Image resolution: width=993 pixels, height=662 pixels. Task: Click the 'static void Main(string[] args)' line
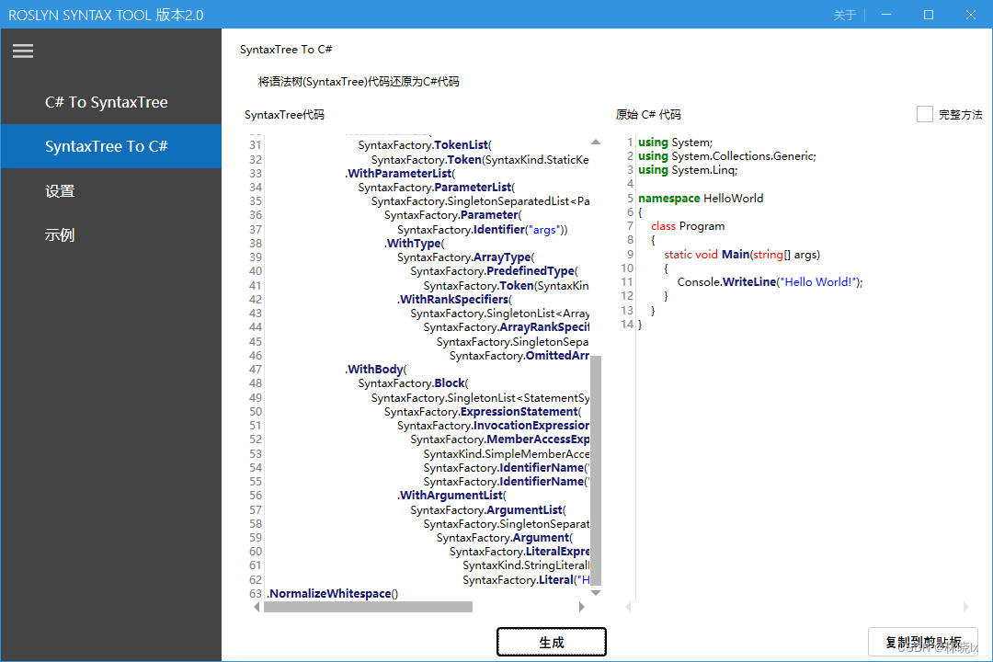tap(742, 254)
